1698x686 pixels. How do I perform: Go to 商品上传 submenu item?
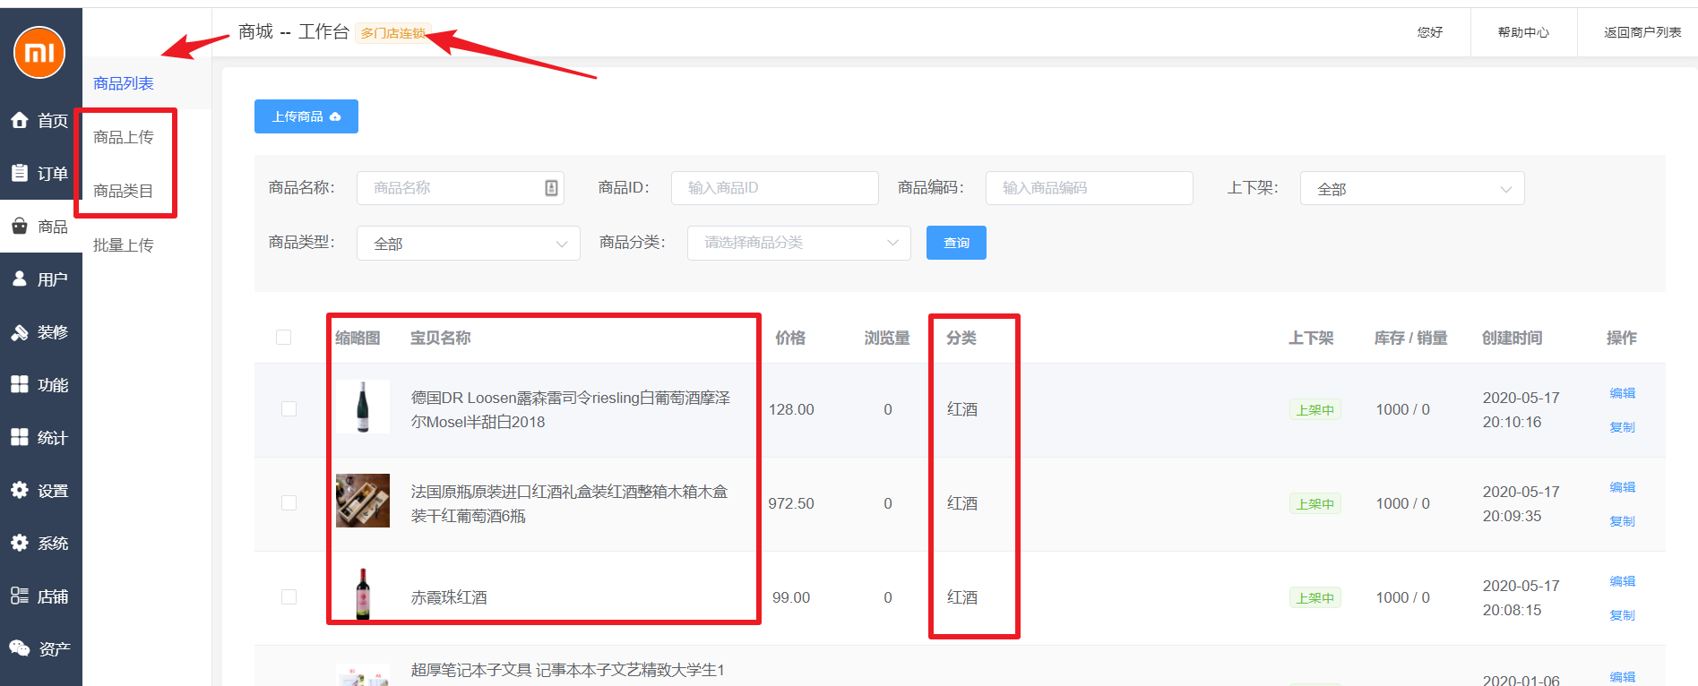[124, 137]
